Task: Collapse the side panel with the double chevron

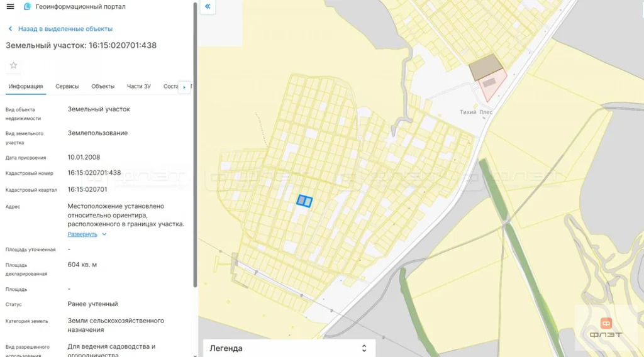Action: click(x=208, y=7)
